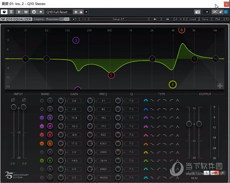Open the Setup A preset menu
The image size is (230, 183).
tap(118, 19)
